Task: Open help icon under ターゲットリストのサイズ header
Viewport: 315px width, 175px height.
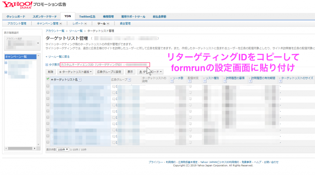Action: tap(281, 81)
